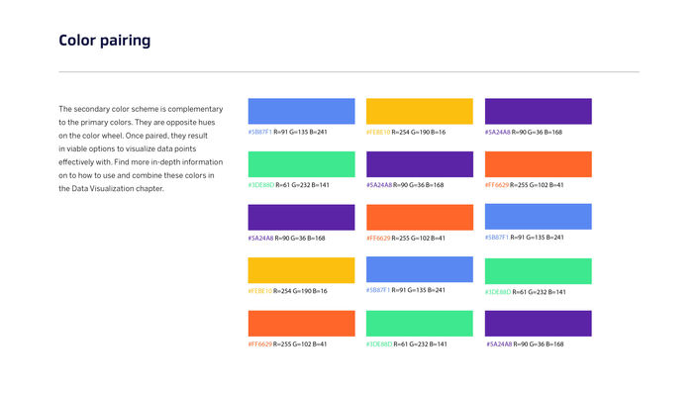This screenshot has height=393, width=698.
Task: Click hex code #5B87F1 under top-row blue swatch
Action: tap(260, 133)
